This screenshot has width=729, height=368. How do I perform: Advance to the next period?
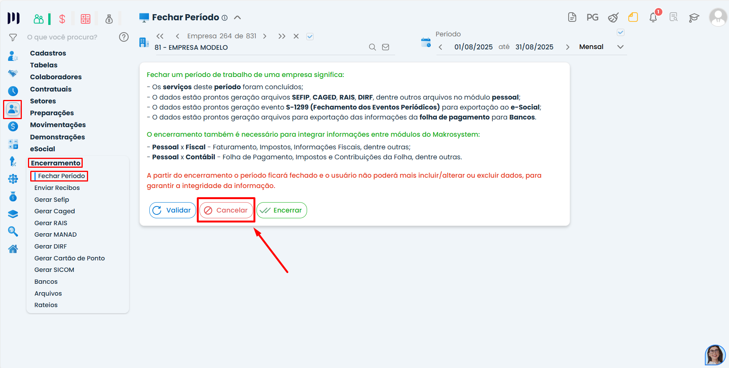click(567, 47)
